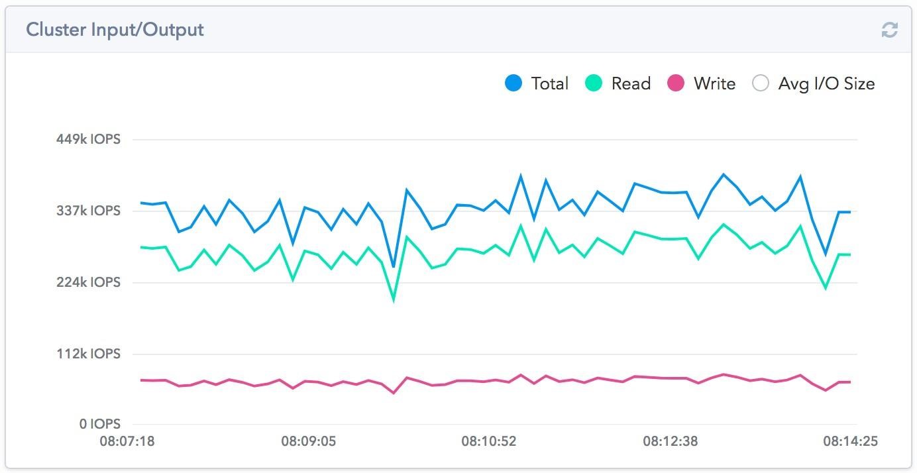Click the pink Write line on the chart

click(x=464, y=380)
